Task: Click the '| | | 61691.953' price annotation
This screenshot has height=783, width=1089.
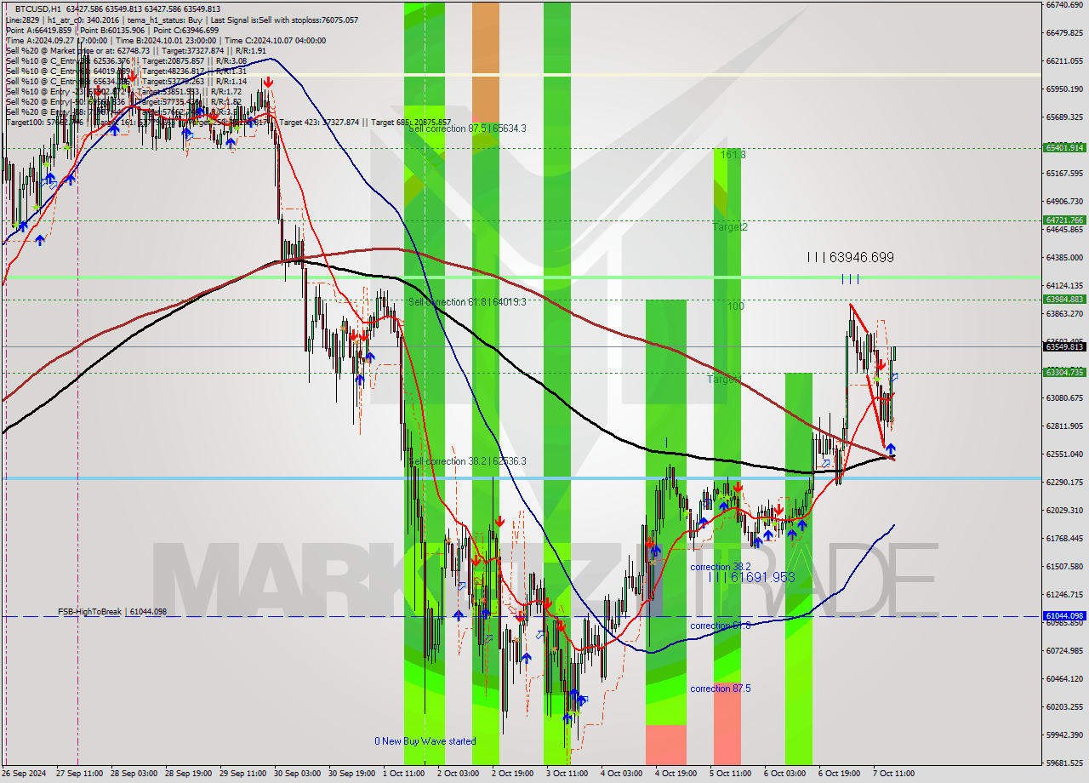Action: [752, 577]
